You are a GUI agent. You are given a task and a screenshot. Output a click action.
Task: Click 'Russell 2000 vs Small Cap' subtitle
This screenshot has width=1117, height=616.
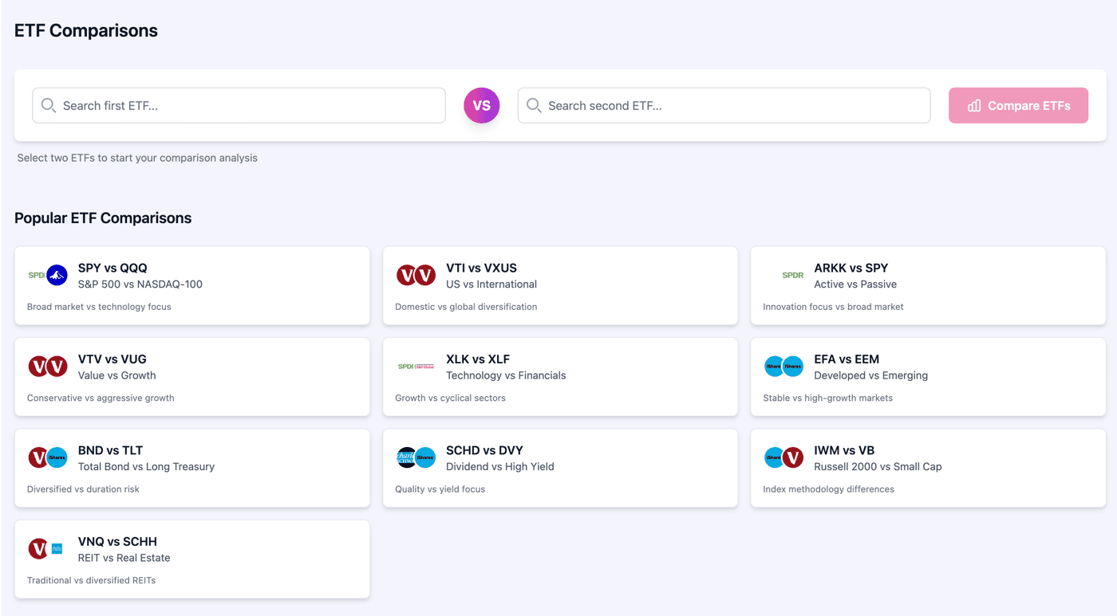[878, 467]
